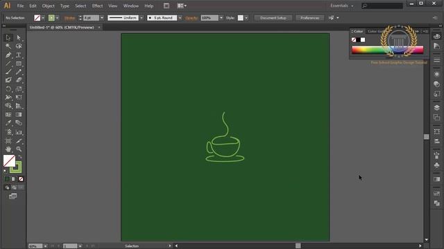
Task: Open the Window menu
Action: pyautogui.click(x=131, y=6)
